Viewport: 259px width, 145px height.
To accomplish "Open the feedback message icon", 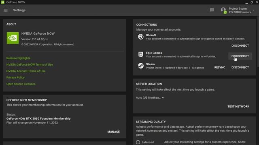I will coord(212,10).
